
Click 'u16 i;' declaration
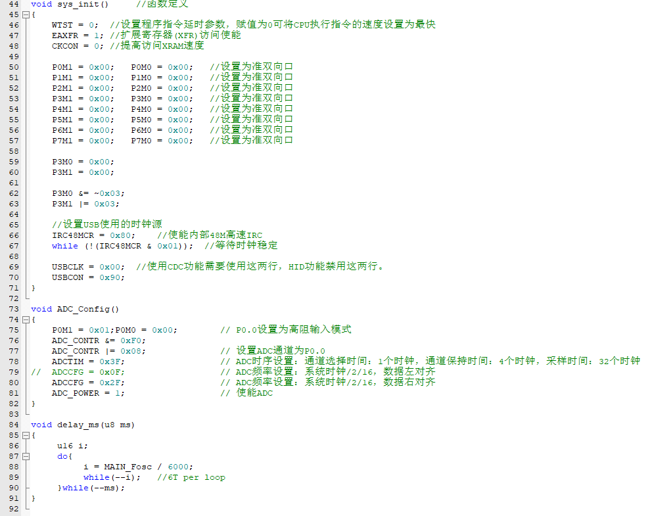pos(72,446)
